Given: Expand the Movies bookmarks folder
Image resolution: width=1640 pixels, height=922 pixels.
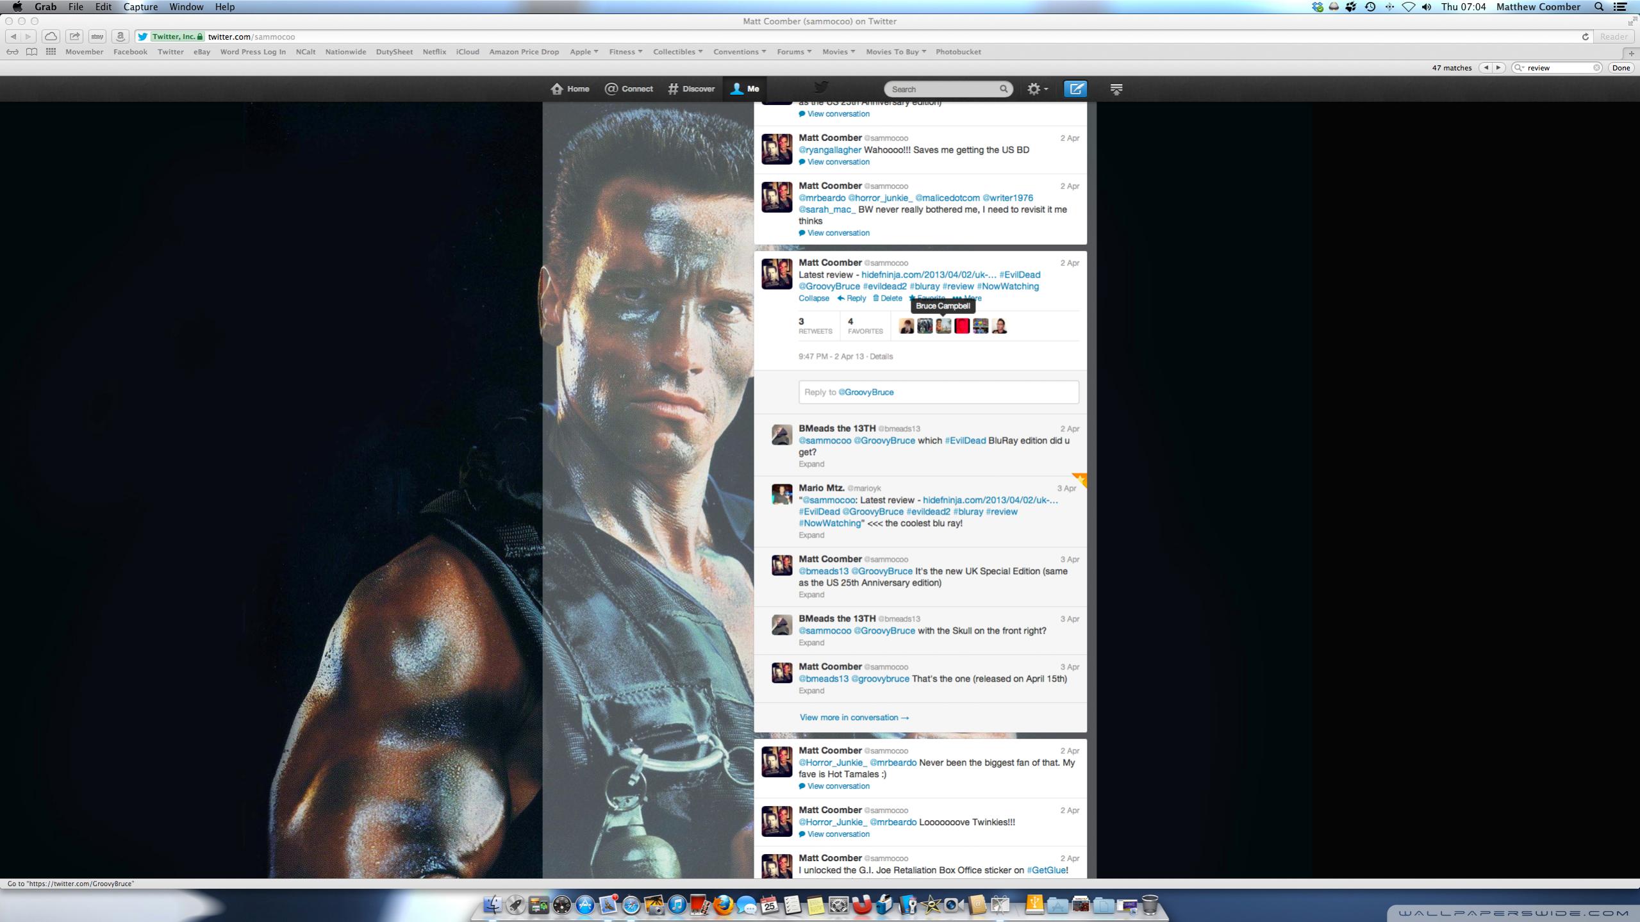Looking at the screenshot, I should click(x=839, y=52).
